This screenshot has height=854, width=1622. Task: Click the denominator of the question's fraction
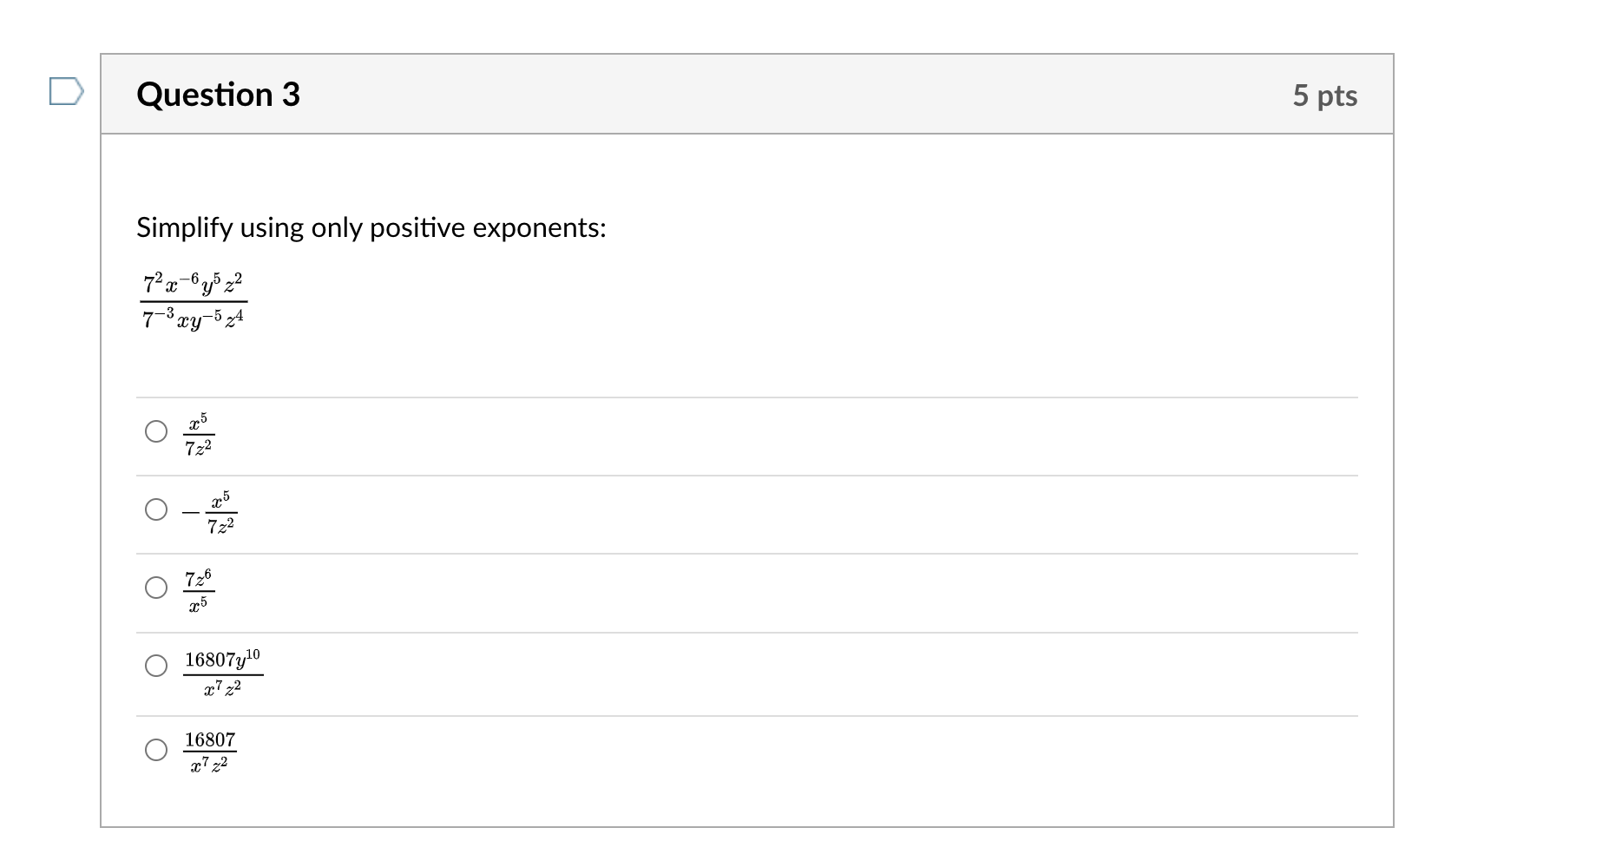(x=194, y=319)
